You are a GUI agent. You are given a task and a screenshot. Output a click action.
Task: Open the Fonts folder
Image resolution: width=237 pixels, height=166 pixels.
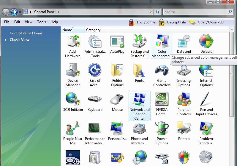click(139, 73)
